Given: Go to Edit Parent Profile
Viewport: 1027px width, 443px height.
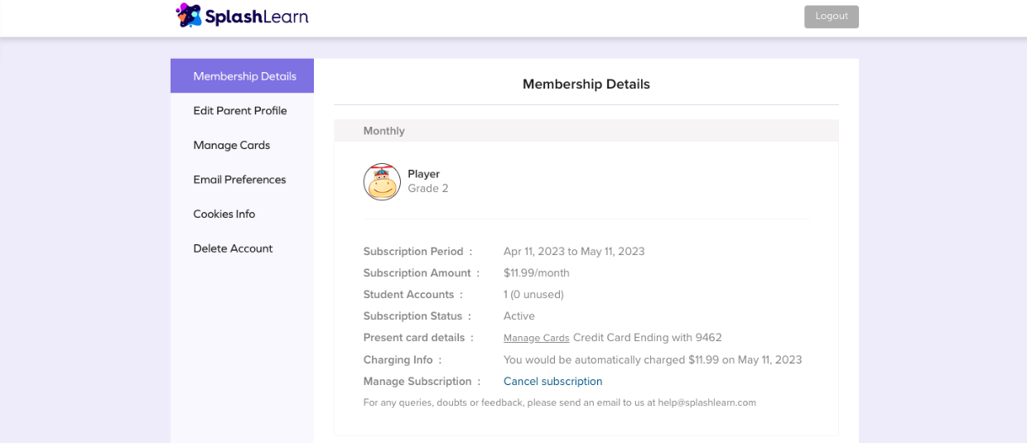Looking at the screenshot, I should click(240, 111).
